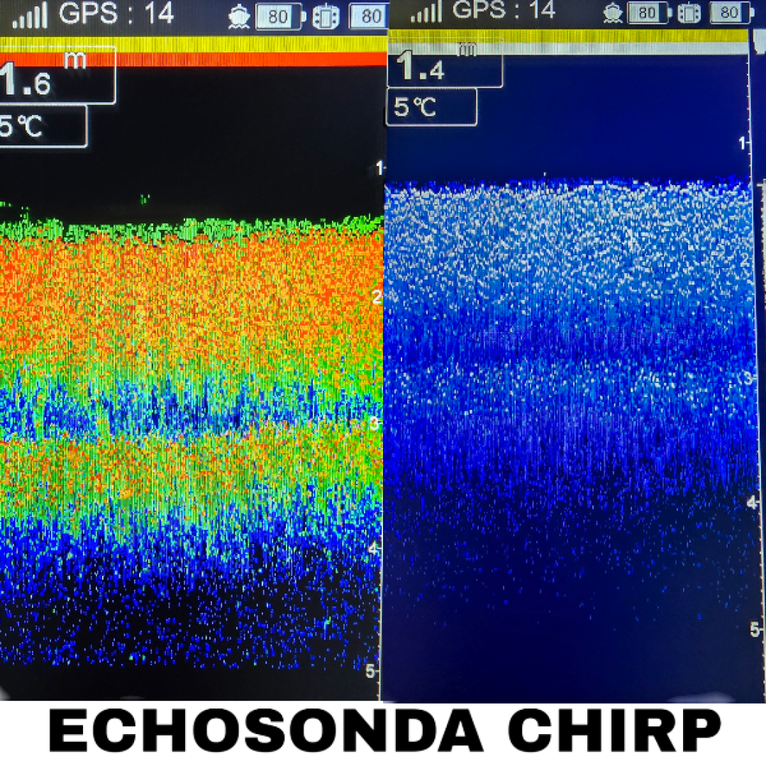Select the boat icon on the right screen
The width and height of the screenshot is (766, 766).
click(611, 13)
